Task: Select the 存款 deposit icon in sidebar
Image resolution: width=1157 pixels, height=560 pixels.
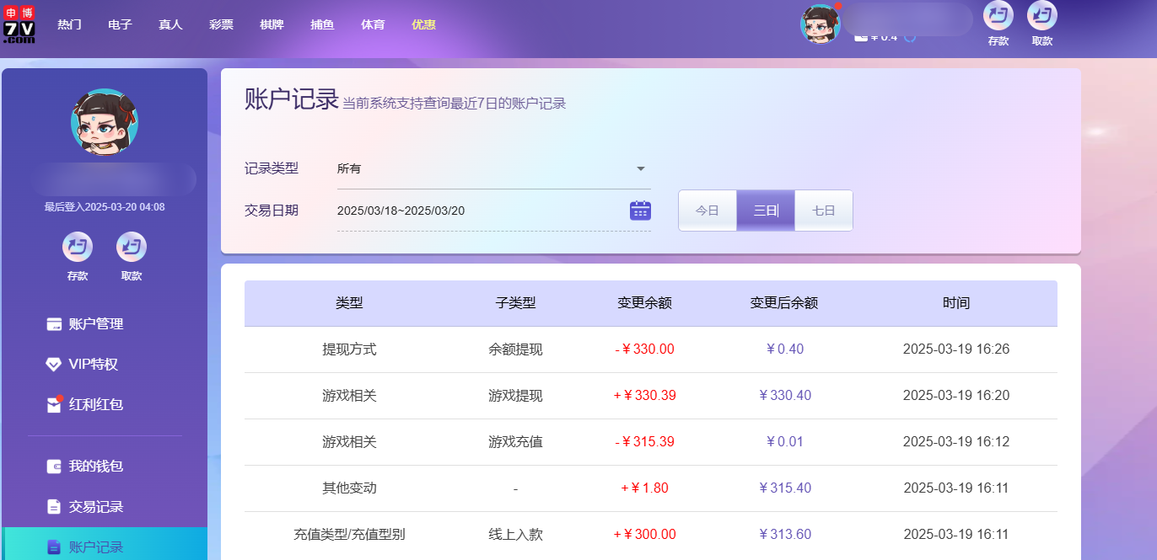Action: pos(78,247)
